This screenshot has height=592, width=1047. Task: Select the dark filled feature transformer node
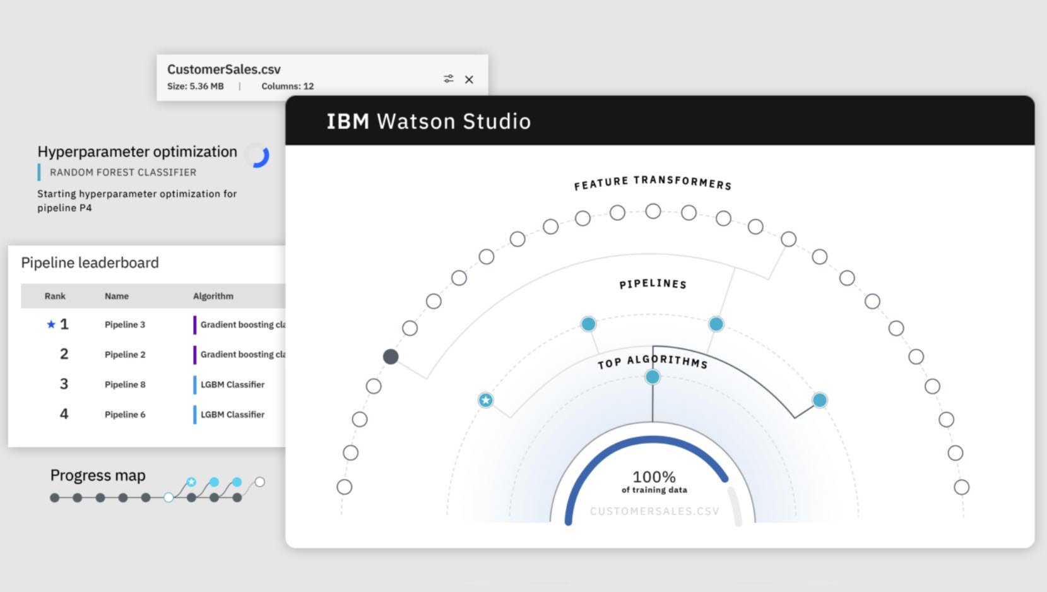tap(391, 357)
